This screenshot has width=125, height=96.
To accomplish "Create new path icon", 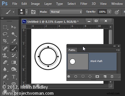I will click(105, 76).
